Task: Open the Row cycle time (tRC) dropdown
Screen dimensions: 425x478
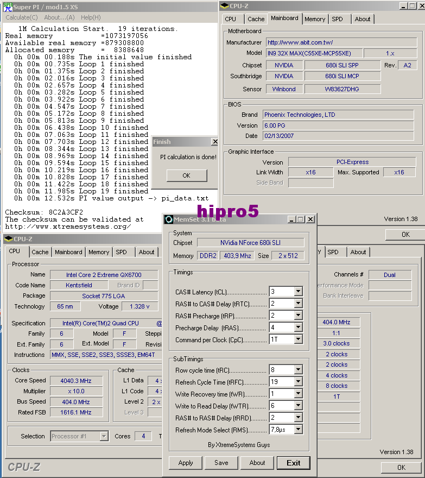Action: pyautogui.click(x=299, y=370)
